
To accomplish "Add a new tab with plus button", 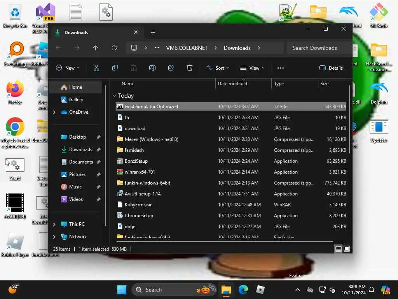I will click(x=153, y=33).
